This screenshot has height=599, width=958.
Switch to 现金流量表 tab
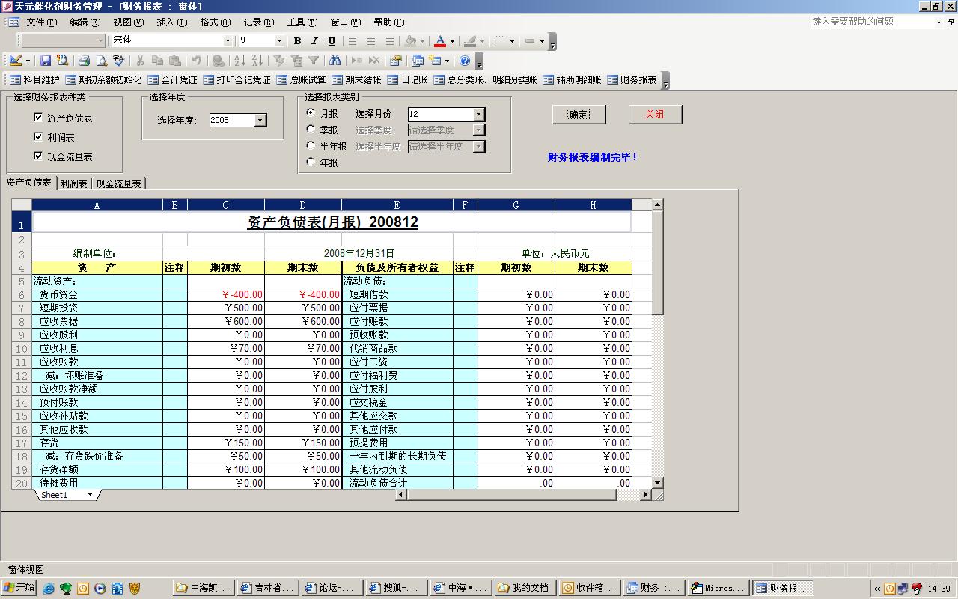[119, 183]
